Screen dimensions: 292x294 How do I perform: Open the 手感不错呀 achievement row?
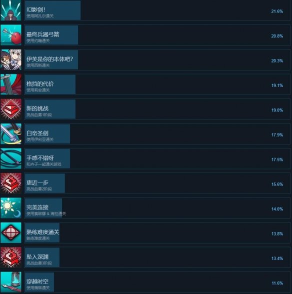pos(157,158)
